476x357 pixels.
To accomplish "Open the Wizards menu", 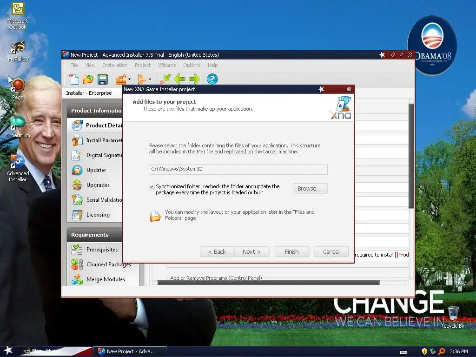I will point(167,65).
